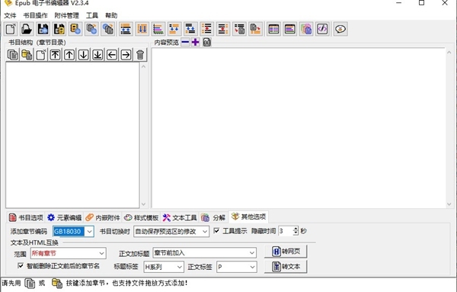Promote the chapter with the left arrow icon
This screenshot has height=292, width=457.
[112, 55]
